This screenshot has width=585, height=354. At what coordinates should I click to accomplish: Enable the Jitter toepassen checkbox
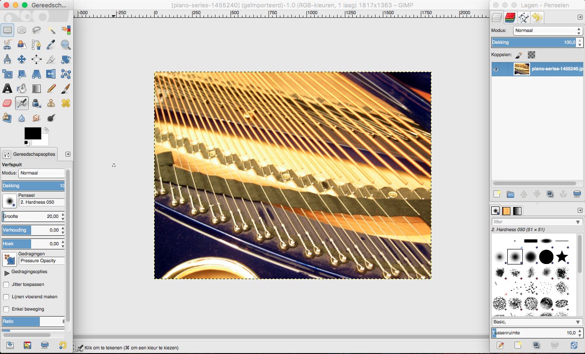click(x=6, y=284)
